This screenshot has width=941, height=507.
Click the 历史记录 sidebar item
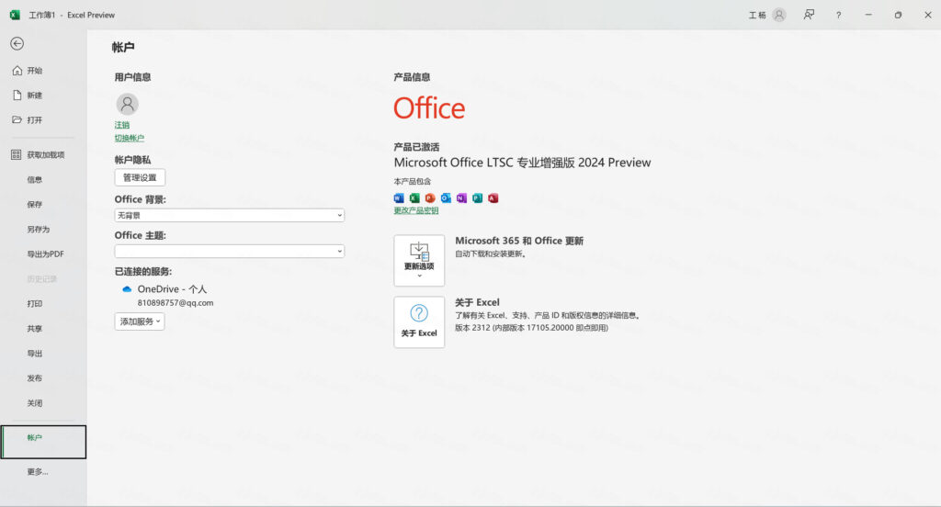(x=43, y=279)
